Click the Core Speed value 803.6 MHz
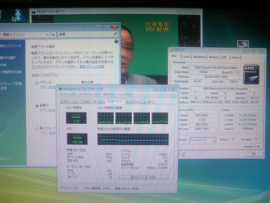270x203 pixels. click(x=202, y=115)
